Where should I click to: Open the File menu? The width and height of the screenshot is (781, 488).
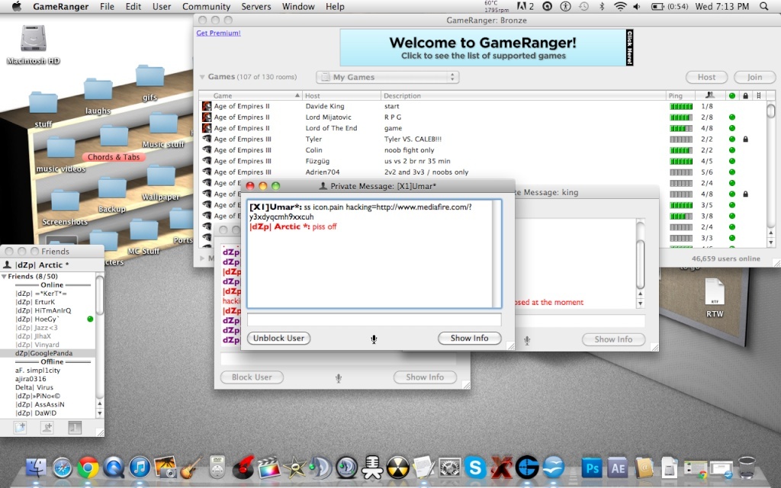[x=107, y=6]
